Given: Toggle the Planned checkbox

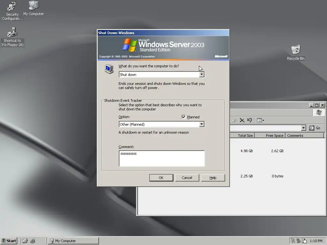Looking at the screenshot, I should pyautogui.click(x=184, y=117).
